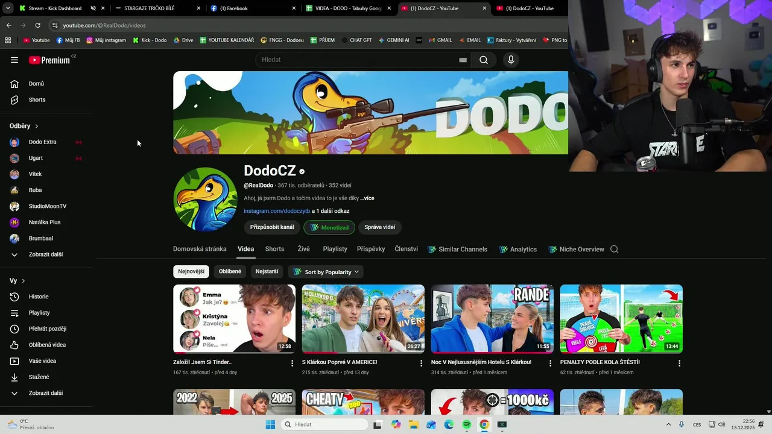Select the Nejstarší filter chip

click(267, 271)
